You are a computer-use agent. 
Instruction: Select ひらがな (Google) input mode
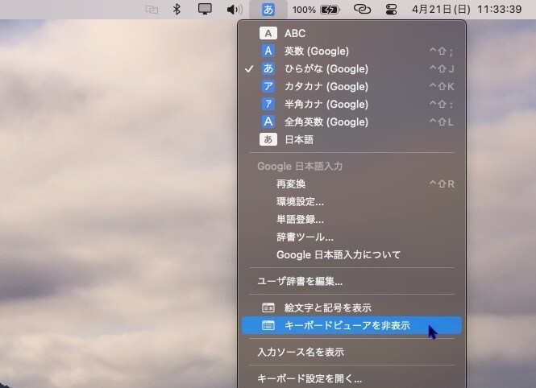(351, 68)
